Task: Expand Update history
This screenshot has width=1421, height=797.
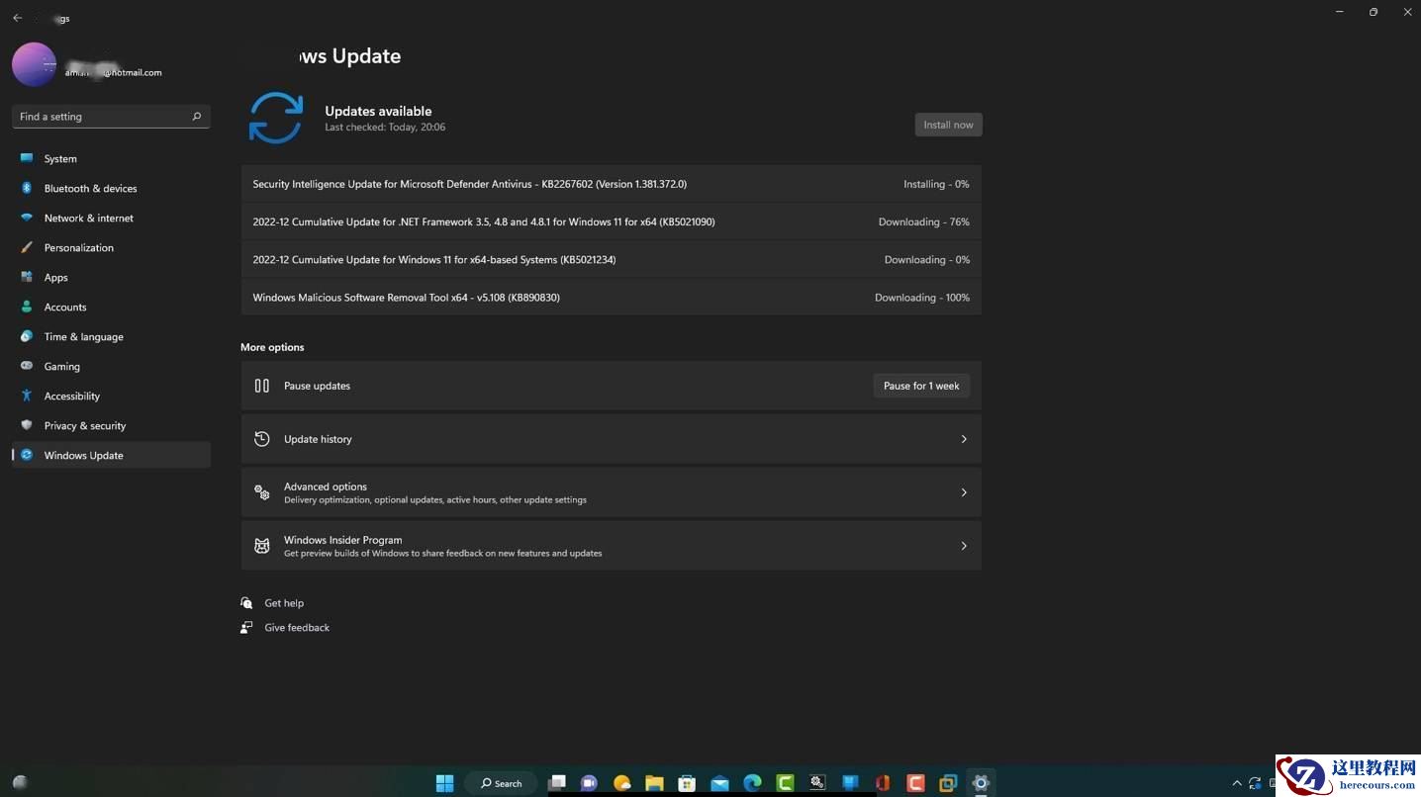Action: tap(611, 438)
